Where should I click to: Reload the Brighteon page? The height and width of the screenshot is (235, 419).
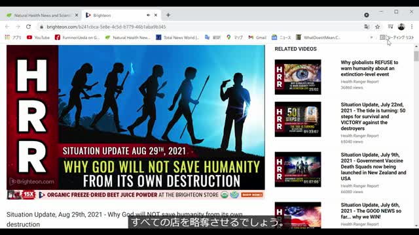coord(28,27)
